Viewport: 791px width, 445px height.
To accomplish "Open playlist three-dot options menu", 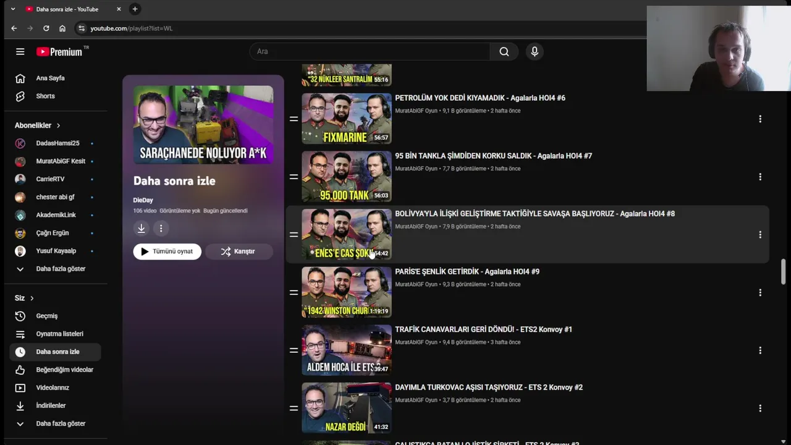I will 161,229.
